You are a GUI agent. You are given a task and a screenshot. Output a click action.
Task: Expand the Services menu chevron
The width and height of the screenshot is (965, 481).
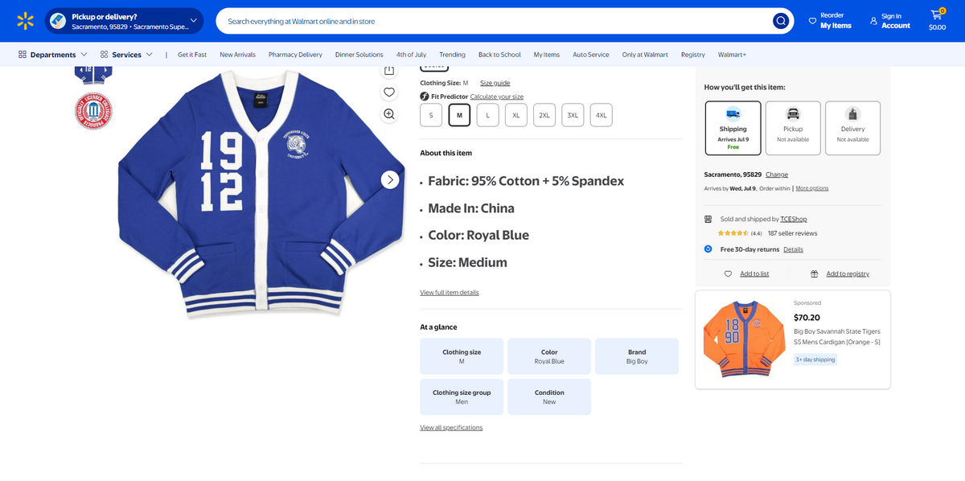[149, 55]
